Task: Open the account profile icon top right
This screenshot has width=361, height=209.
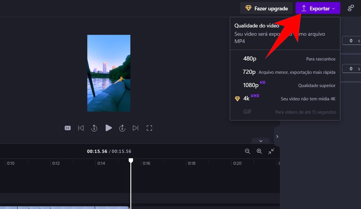Action: pyautogui.click(x=350, y=8)
